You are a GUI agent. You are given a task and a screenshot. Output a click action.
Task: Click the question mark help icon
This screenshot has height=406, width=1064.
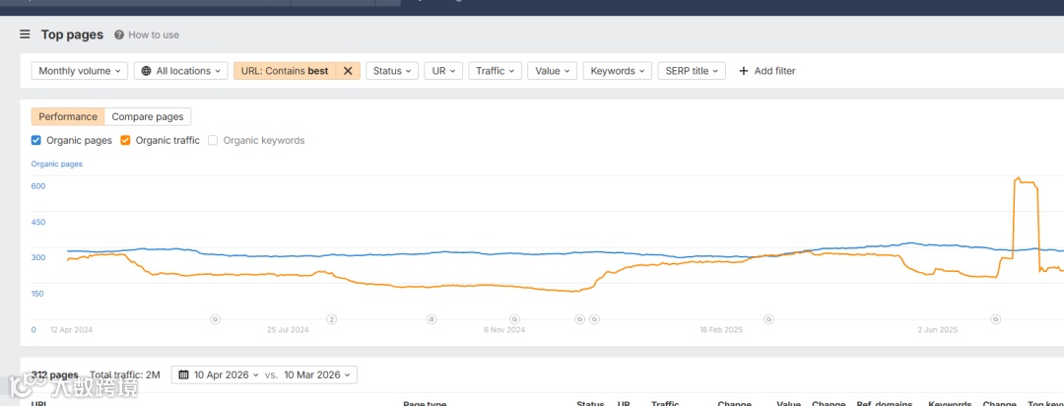[x=119, y=34]
